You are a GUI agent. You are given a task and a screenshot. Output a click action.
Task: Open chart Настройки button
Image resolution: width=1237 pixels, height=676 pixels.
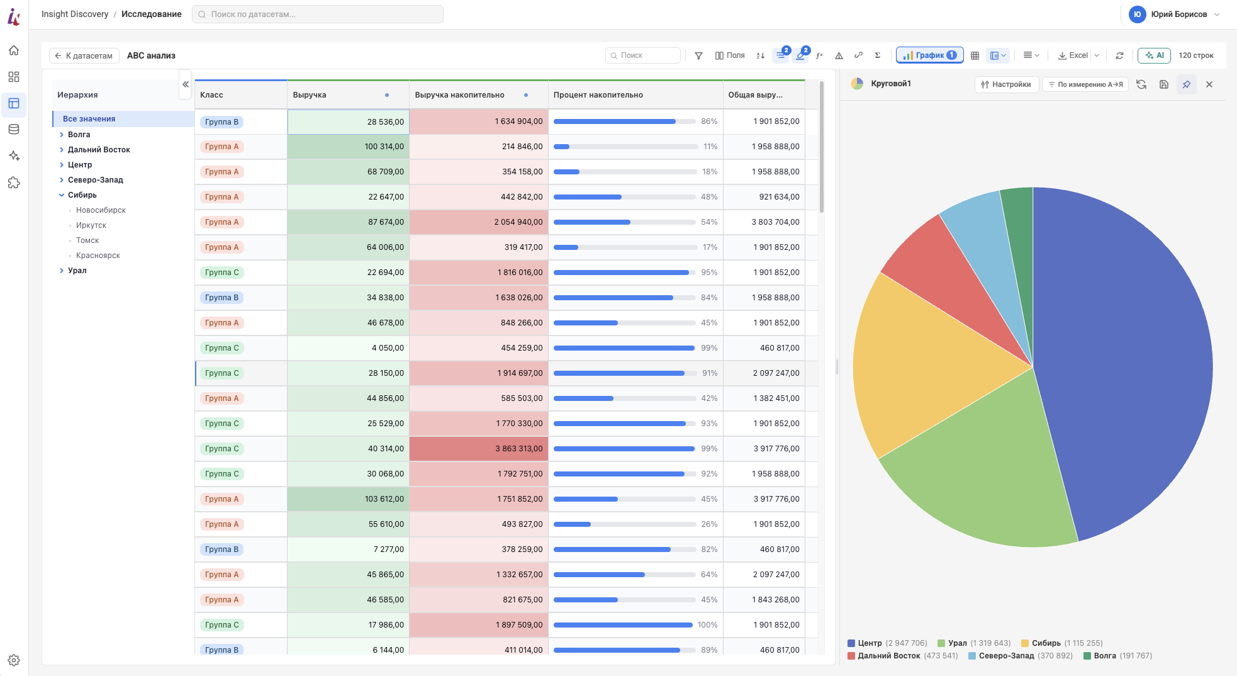(x=1005, y=84)
